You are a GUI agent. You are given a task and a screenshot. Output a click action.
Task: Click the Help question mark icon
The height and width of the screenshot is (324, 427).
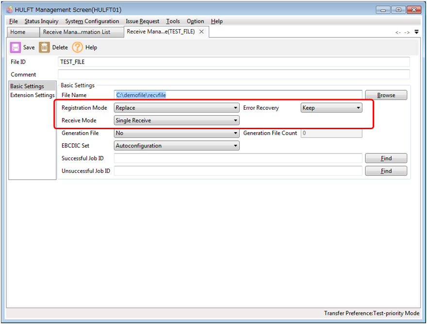coord(78,47)
